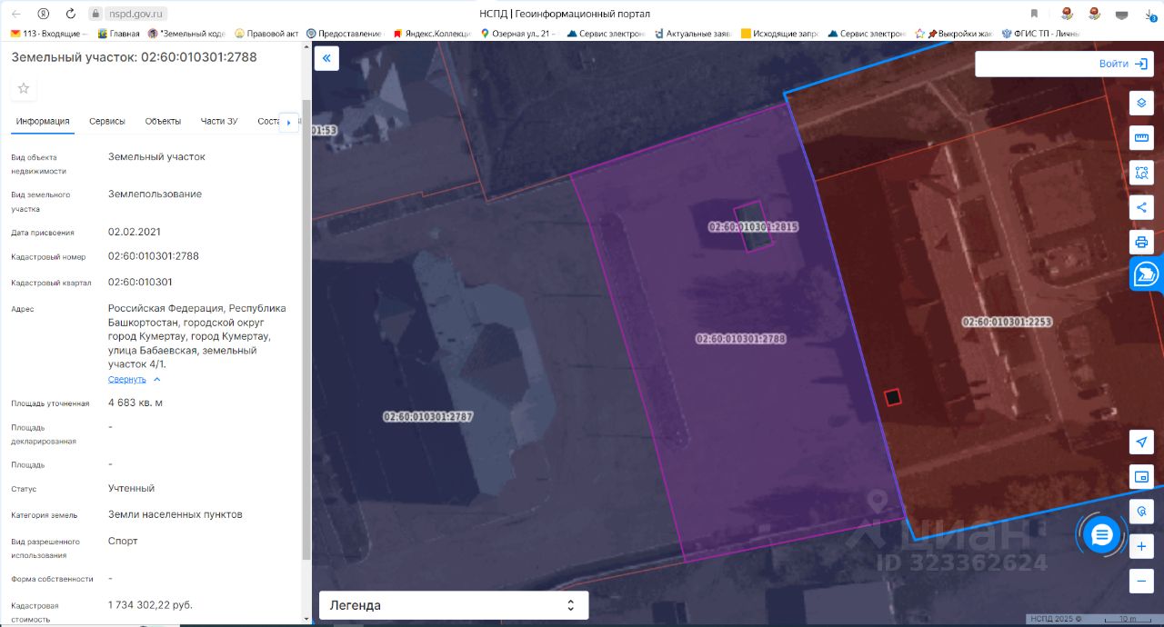1164x627 pixels.
Task: Click cadastral number value 02:60:010301:2788
Action: click(154, 256)
